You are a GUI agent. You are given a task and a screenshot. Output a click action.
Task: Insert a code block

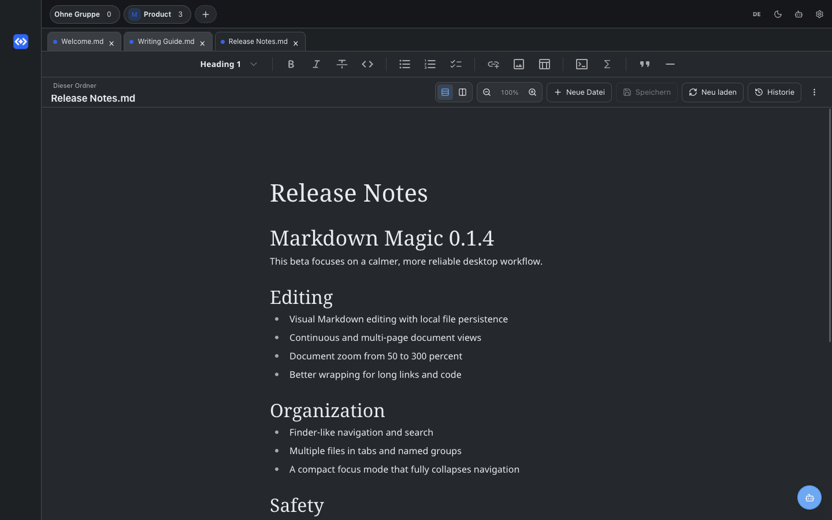click(582, 64)
